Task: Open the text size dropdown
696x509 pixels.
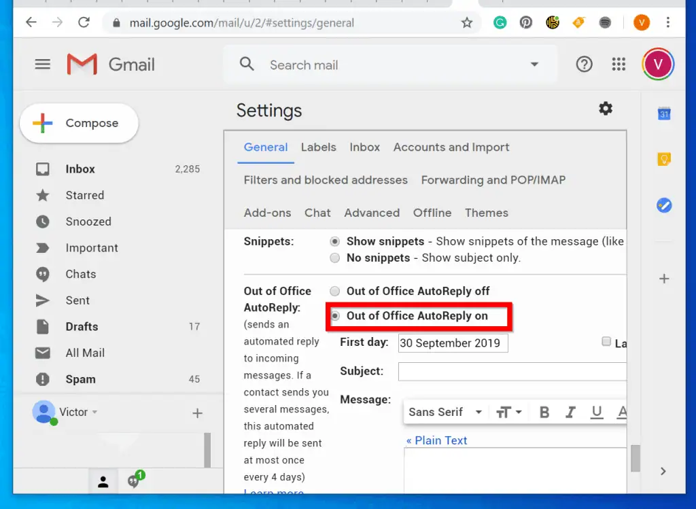Action: coord(508,412)
